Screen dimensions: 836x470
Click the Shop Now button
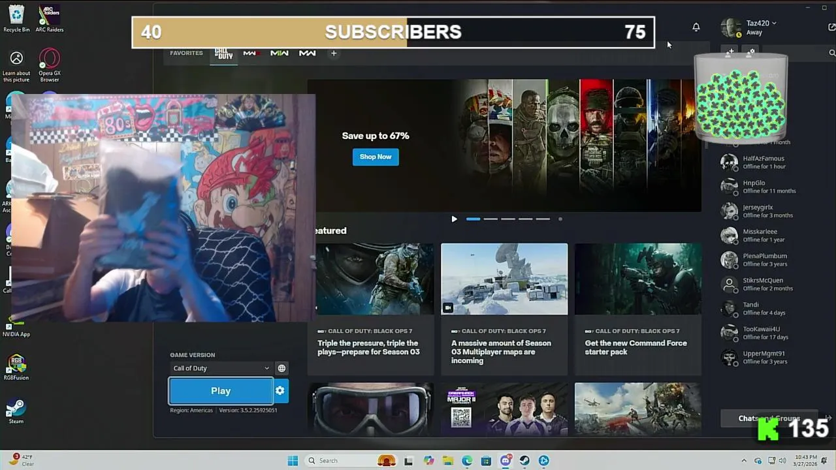[x=376, y=157]
